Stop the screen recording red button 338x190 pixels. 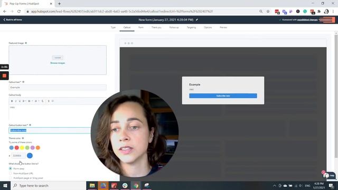pos(4,75)
